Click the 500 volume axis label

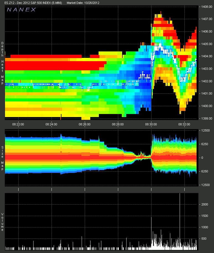204,239
